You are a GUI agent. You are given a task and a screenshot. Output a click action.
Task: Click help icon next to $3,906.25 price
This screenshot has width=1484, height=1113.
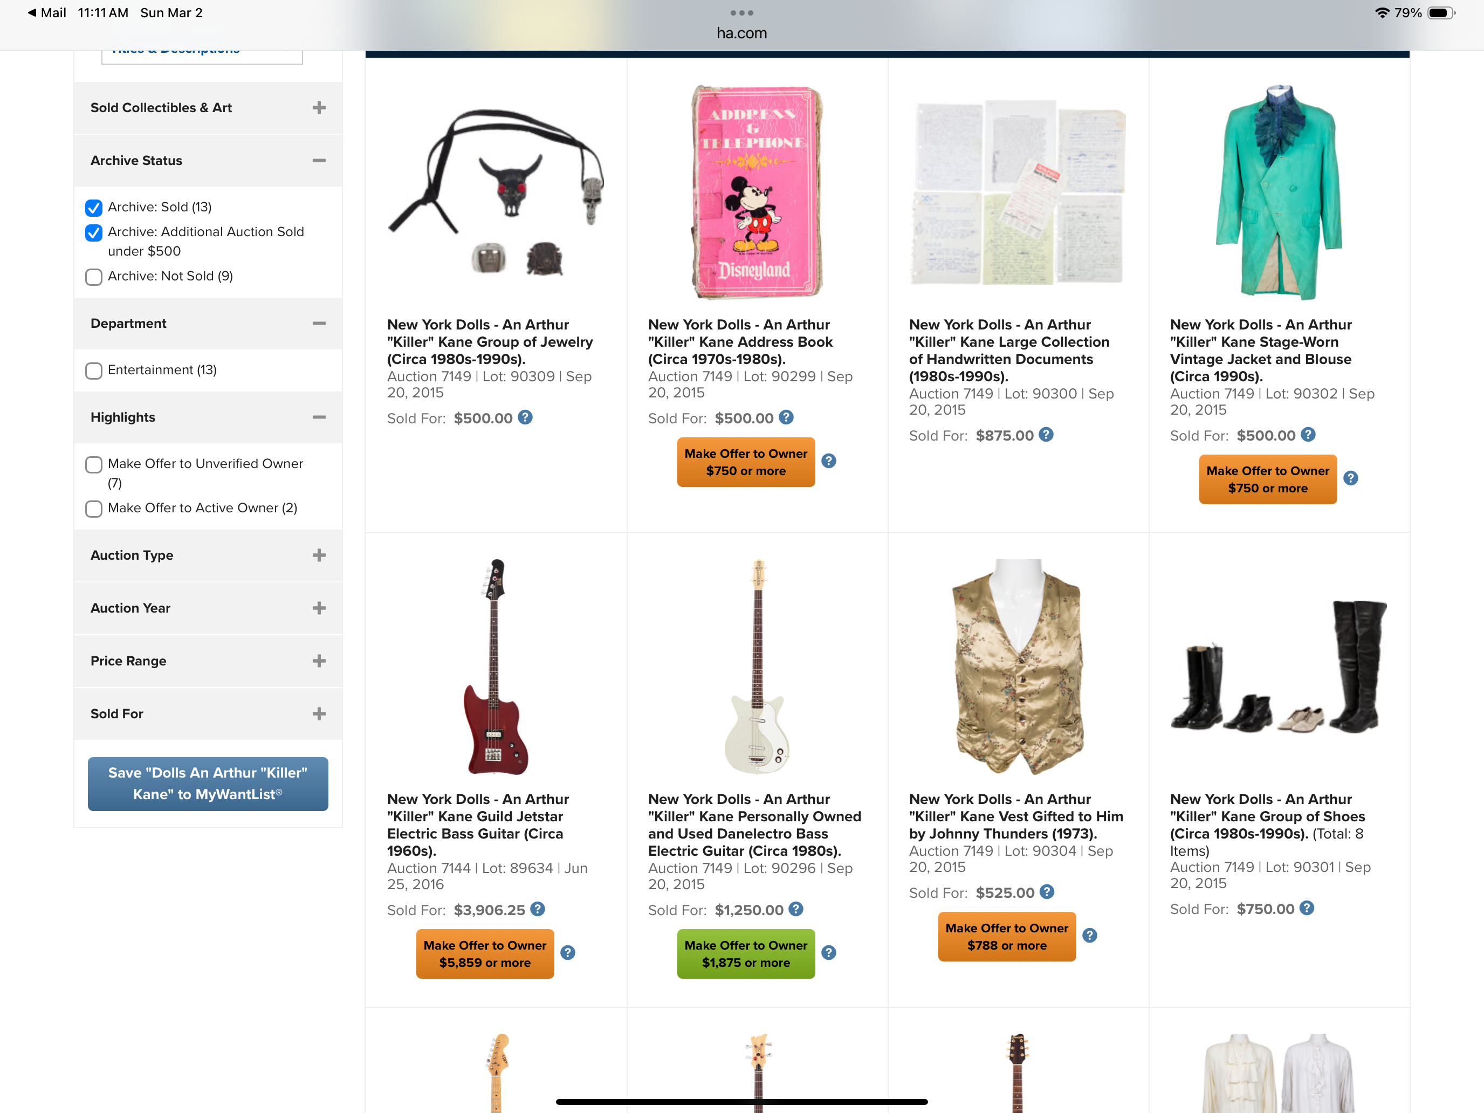point(538,909)
